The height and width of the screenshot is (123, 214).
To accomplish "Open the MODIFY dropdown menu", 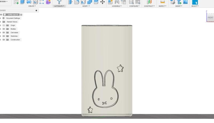I will [x=86, y=6].
